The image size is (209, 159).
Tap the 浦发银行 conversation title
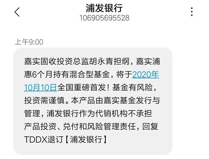[104, 8]
